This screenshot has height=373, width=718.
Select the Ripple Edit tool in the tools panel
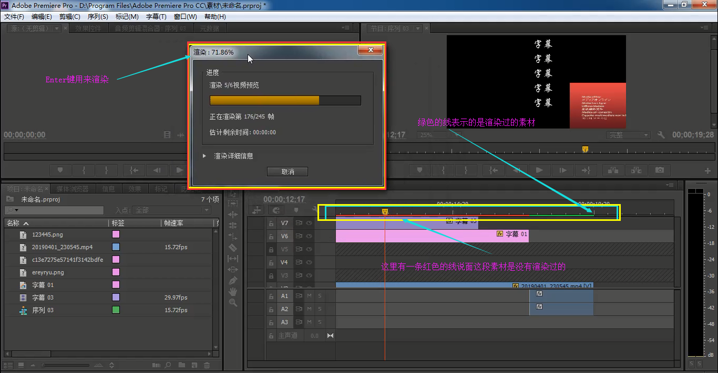pos(233,214)
